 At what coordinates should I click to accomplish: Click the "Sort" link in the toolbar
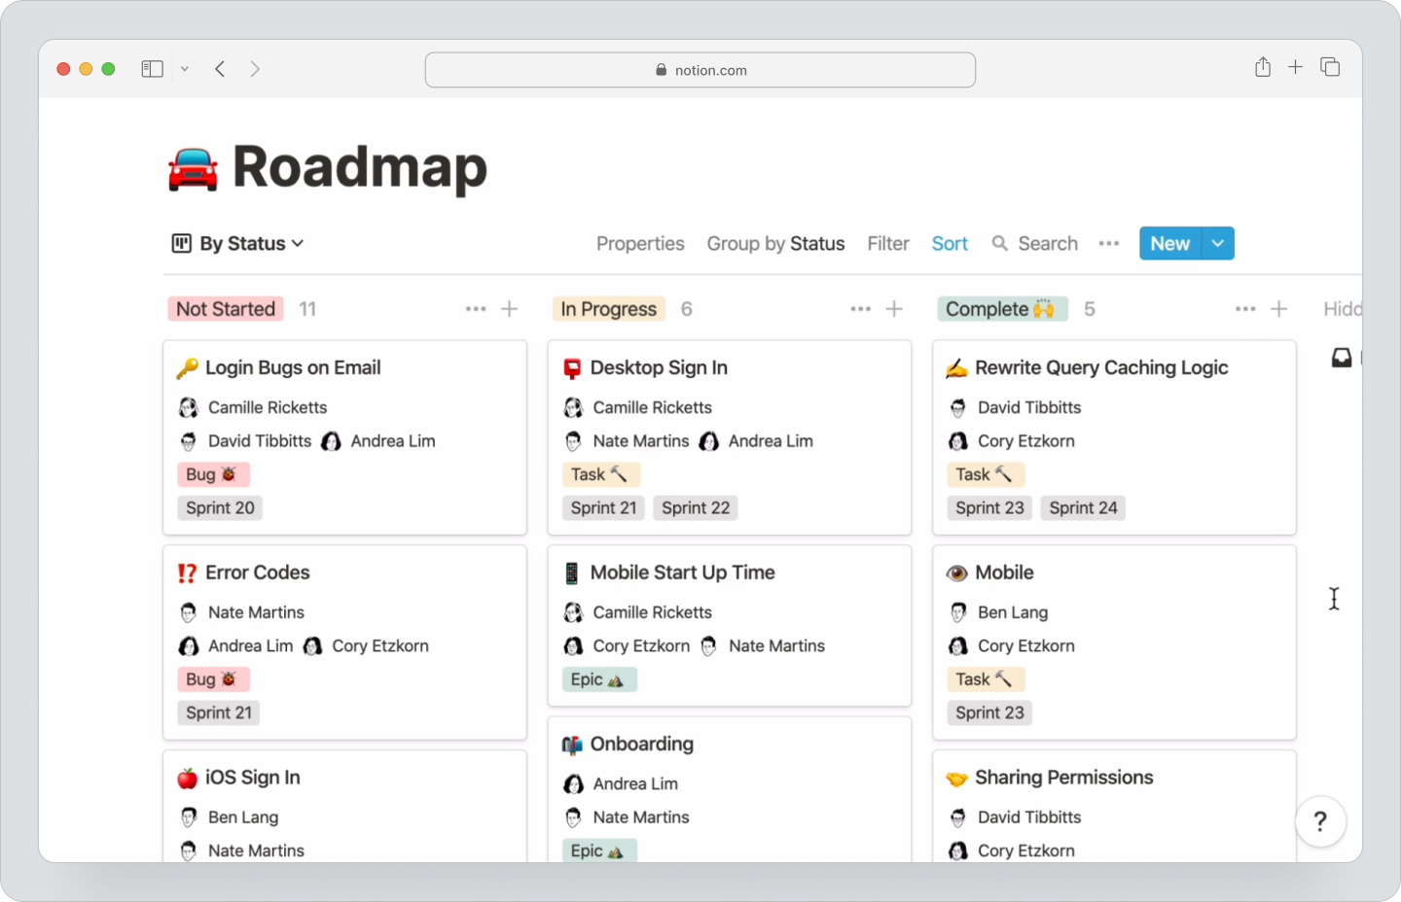949,243
